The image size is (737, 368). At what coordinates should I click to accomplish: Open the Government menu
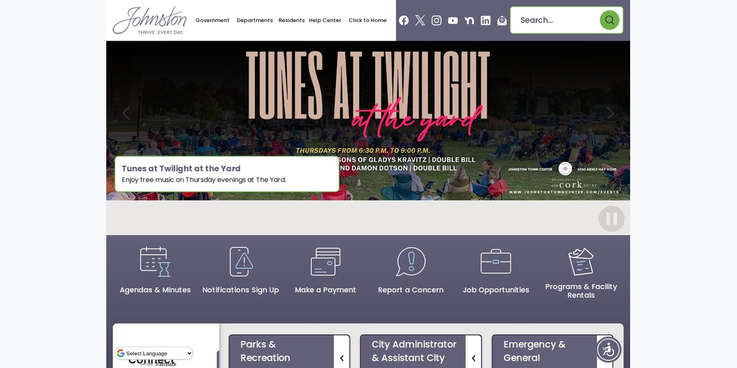(213, 20)
